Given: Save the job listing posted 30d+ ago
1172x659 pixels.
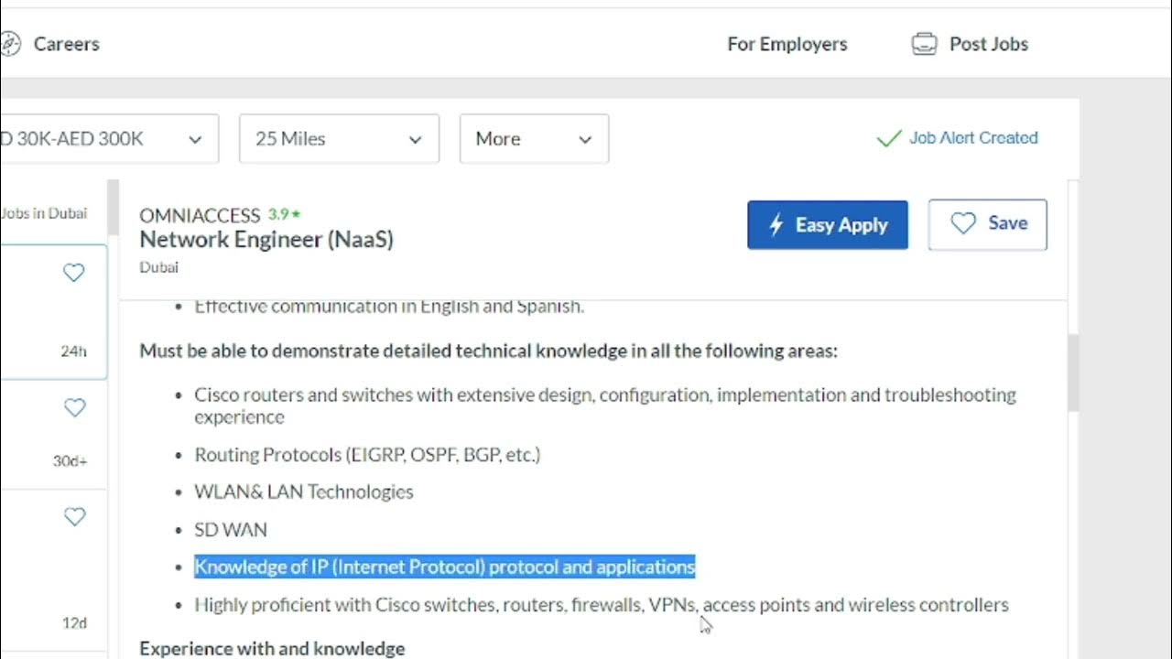Looking at the screenshot, I should point(74,408).
